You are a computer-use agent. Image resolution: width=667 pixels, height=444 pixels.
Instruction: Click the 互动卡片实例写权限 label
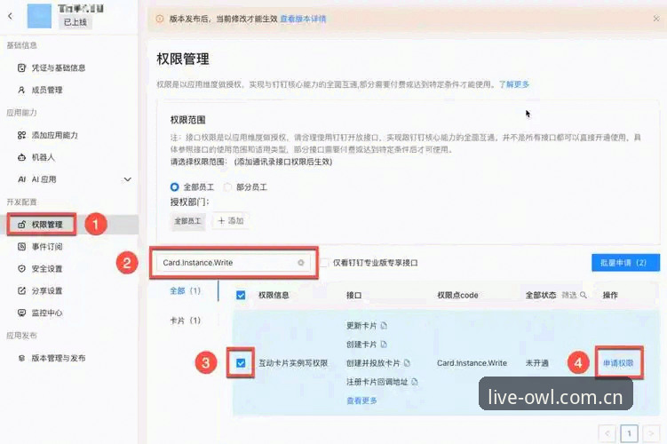pyautogui.click(x=293, y=363)
